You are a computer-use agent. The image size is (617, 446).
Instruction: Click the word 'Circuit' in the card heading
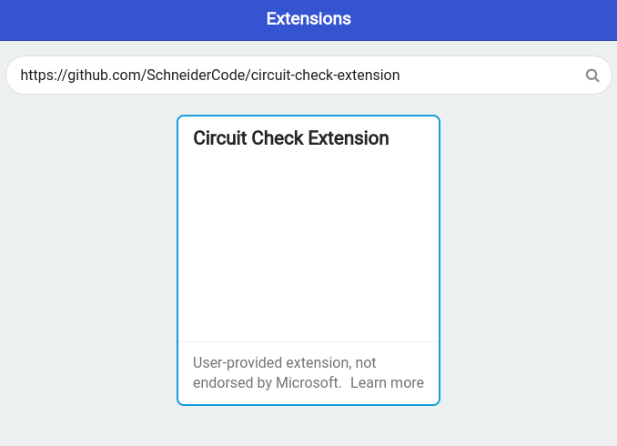(219, 138)
